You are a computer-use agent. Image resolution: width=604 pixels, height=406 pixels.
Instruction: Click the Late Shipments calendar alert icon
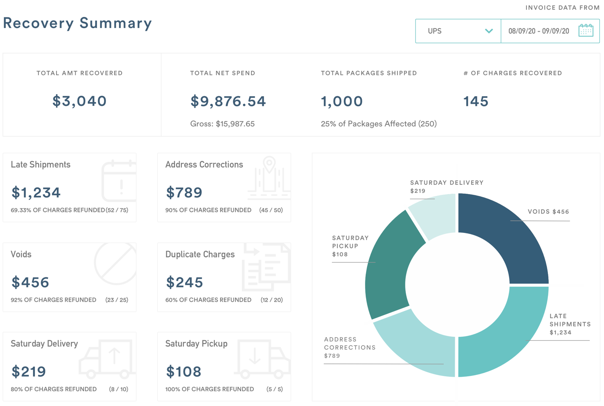[x=119, y=181]
